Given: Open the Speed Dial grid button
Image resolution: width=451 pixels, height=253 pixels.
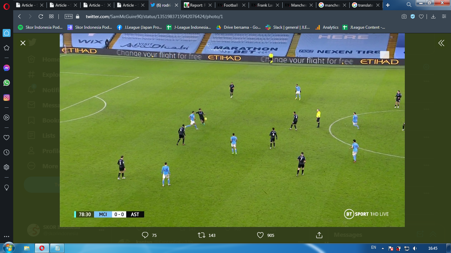Looking at the screenshot, I should point(51,16).
